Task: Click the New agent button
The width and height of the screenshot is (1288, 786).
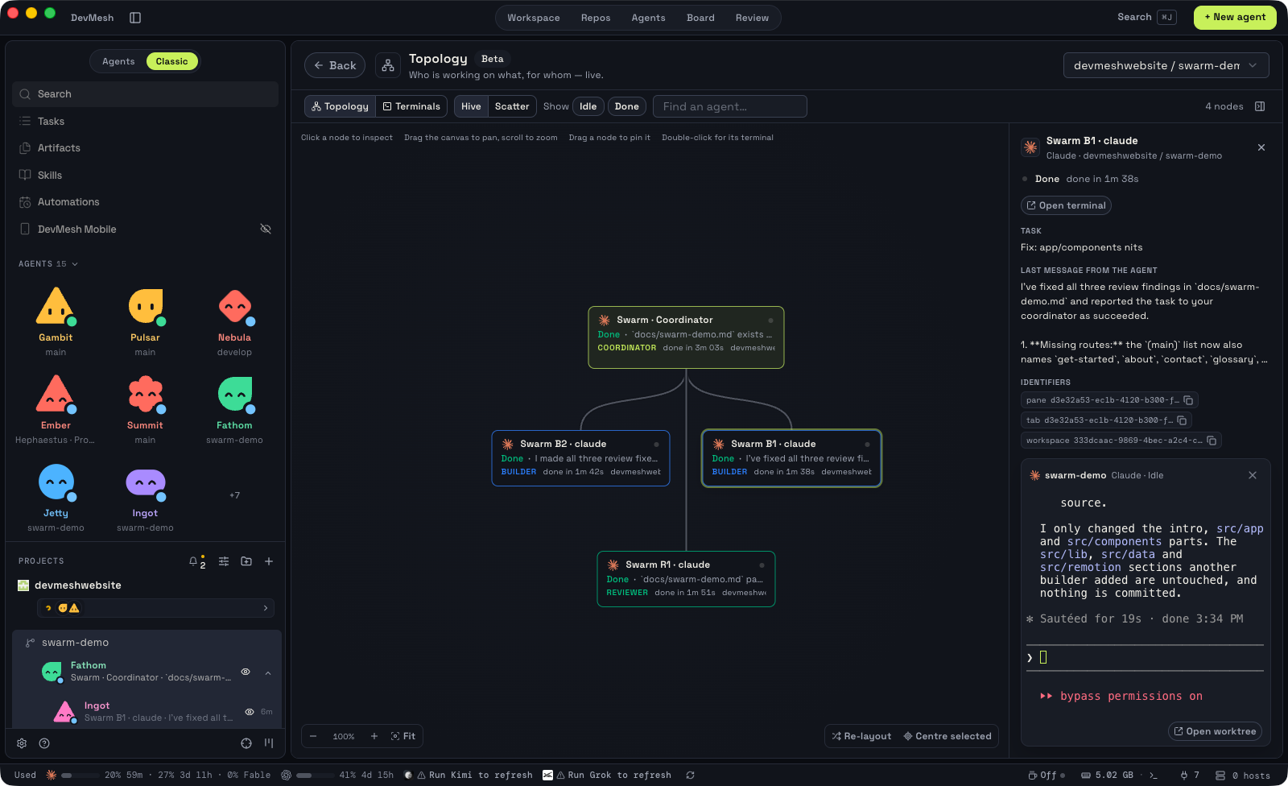Action: point(1235,17)
